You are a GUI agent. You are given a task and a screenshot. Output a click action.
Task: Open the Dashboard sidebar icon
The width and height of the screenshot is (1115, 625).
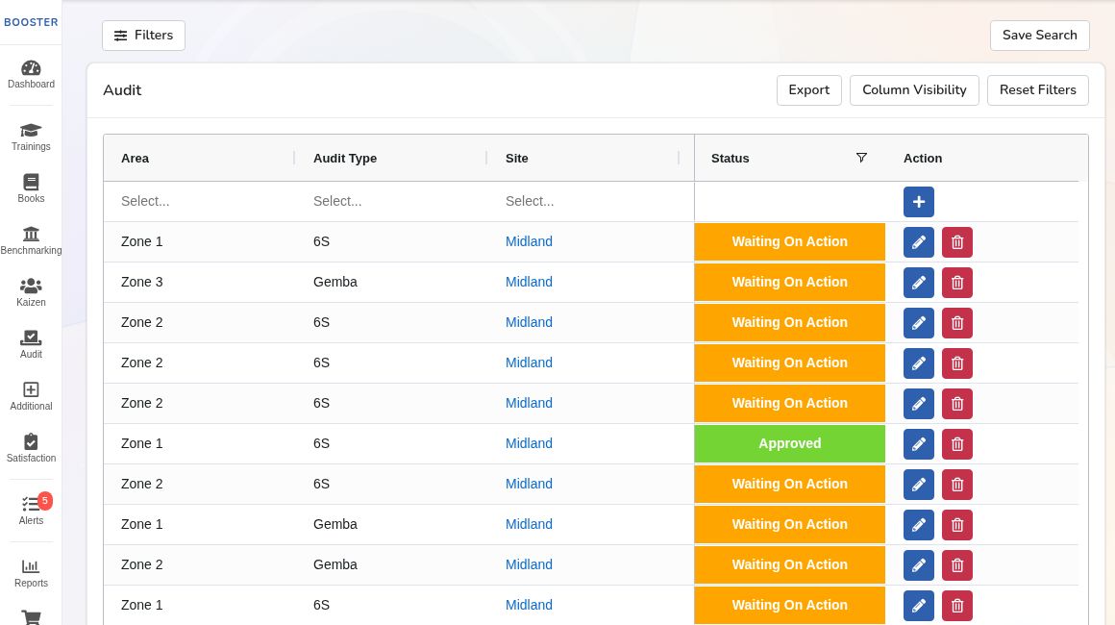coord(31,75)
